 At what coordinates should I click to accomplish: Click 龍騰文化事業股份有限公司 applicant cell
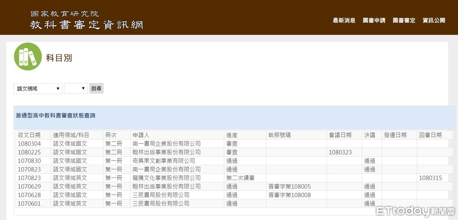pos(166,178)
